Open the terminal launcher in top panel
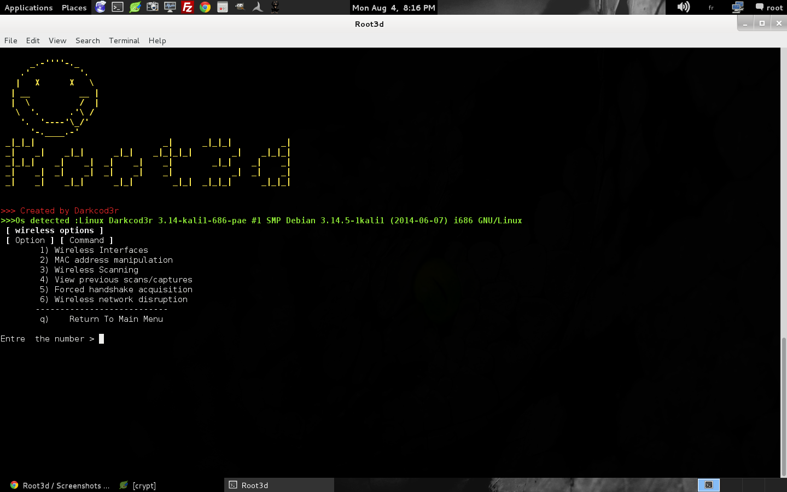The image size is (787, 492). (x=118, y=7)
